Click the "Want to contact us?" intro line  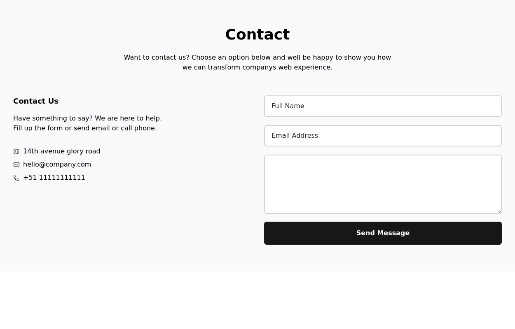(157, 58)
